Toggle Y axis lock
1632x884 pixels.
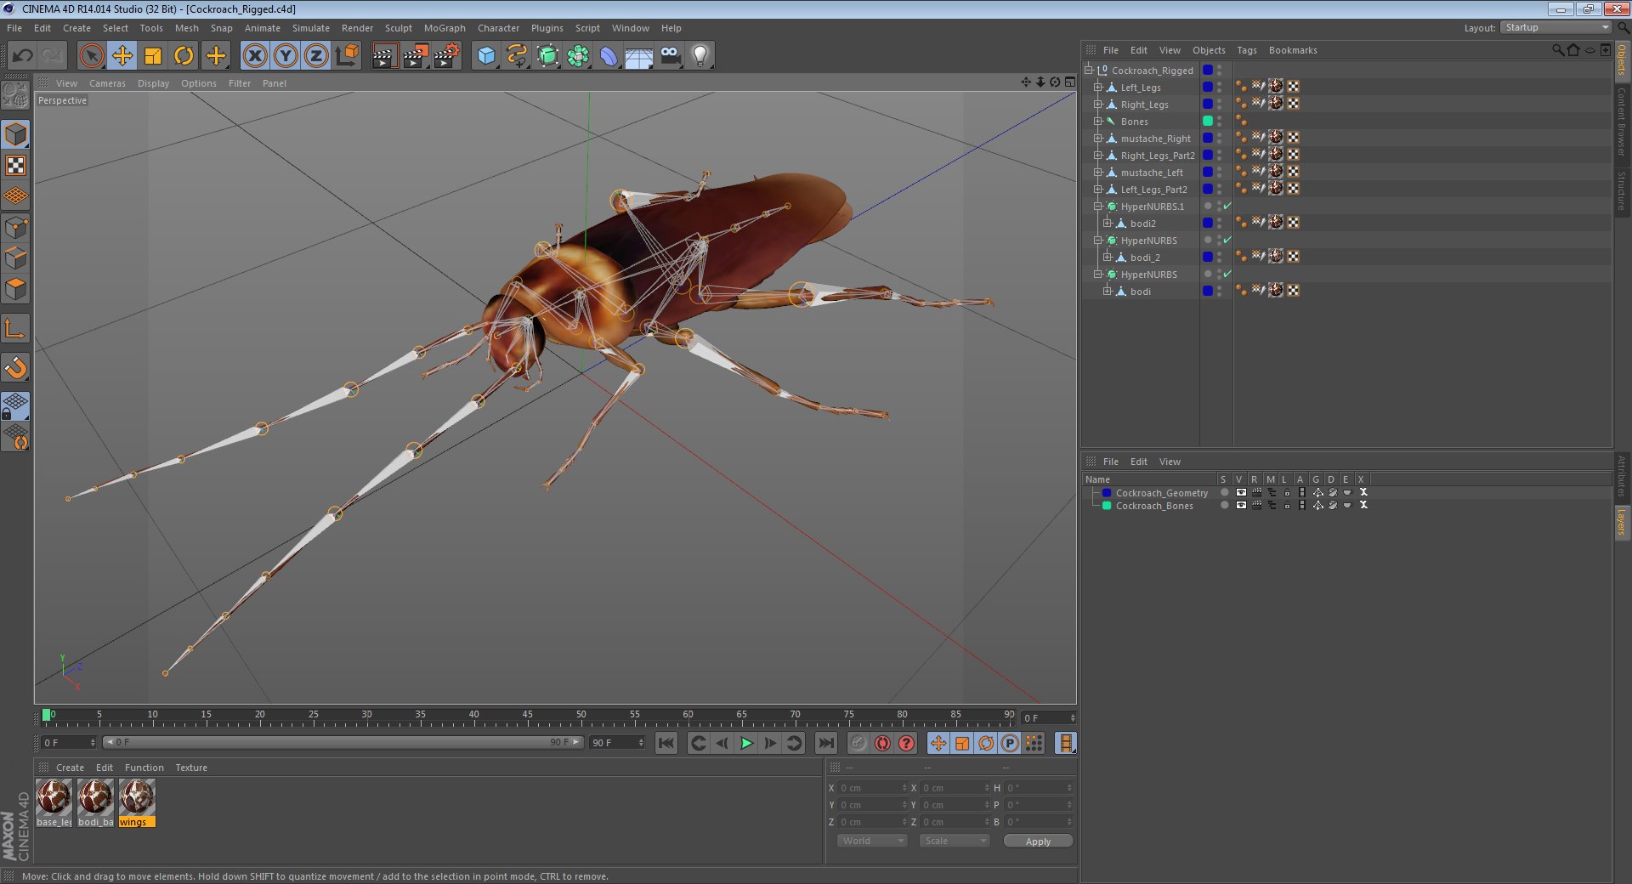tap(286, 56)
